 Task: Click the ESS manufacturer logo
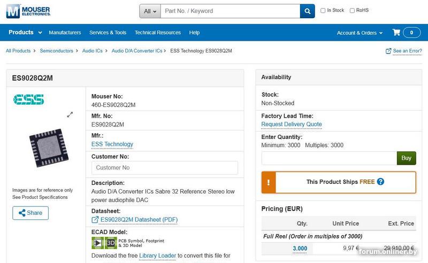tap(28, 99)
